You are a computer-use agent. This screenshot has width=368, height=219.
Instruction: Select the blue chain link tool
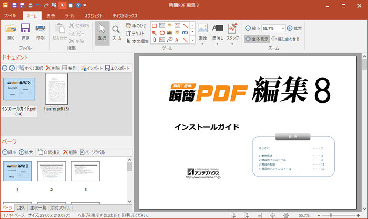pos(185,33)
